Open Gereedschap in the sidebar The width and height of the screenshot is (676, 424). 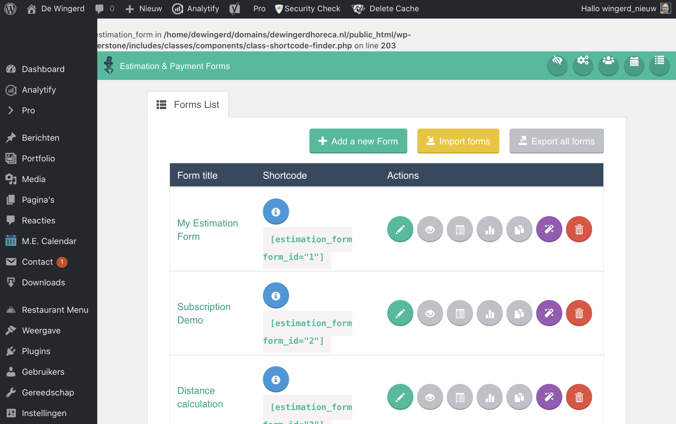click(49, 392)
